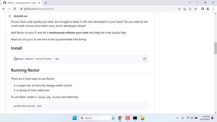Viewport: 217px width, 122px height.
Task: Open the README table of contents icon
Action: tap(9, 16)
